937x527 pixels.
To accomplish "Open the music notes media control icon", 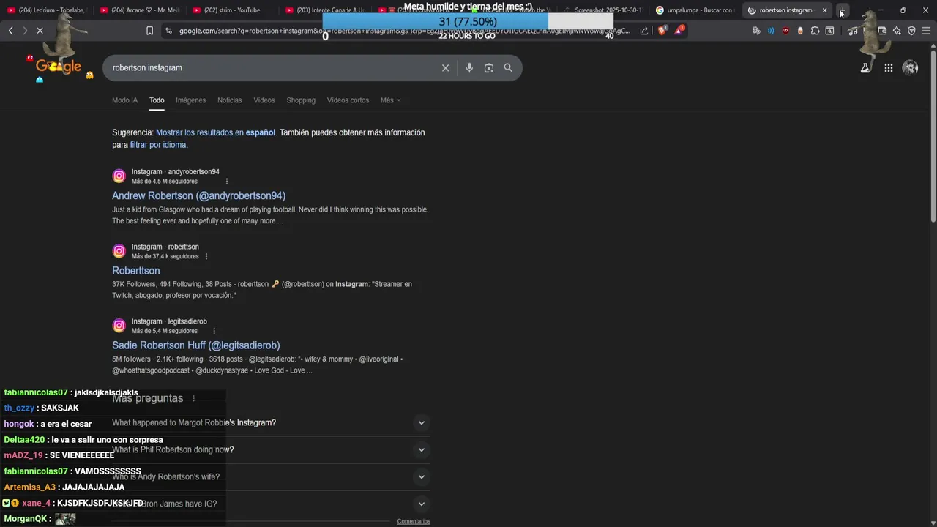I will click(x=853, y=31).
